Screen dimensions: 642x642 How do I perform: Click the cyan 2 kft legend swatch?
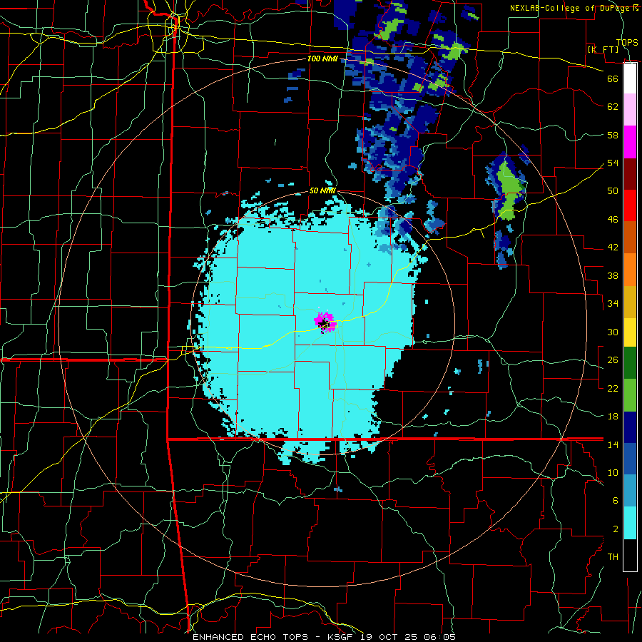630,523
